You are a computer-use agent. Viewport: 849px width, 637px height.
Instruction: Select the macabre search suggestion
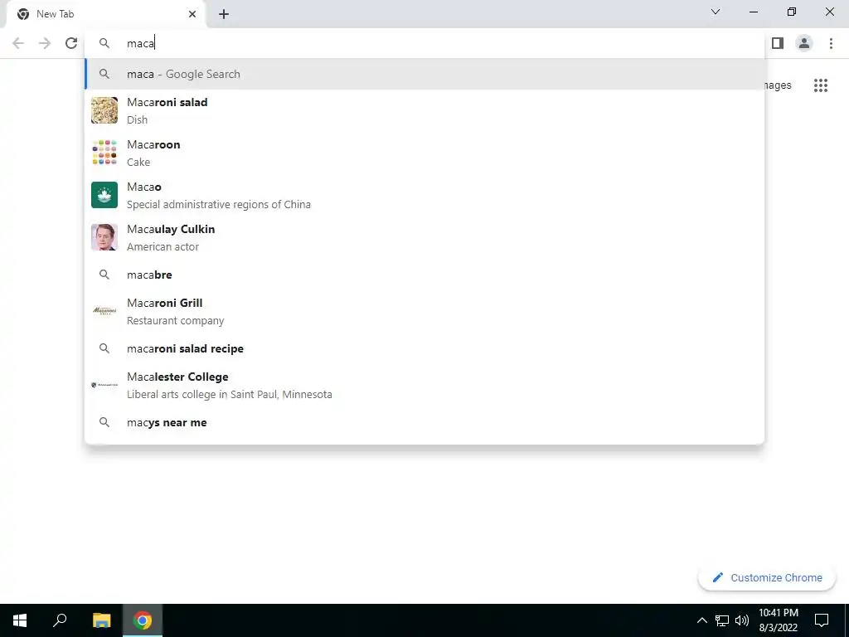[424, 275]
